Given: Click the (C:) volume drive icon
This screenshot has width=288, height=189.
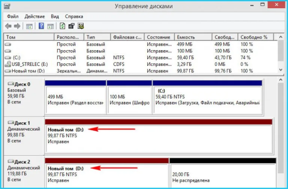Looking at the screenshot, I should pos(8,57).
